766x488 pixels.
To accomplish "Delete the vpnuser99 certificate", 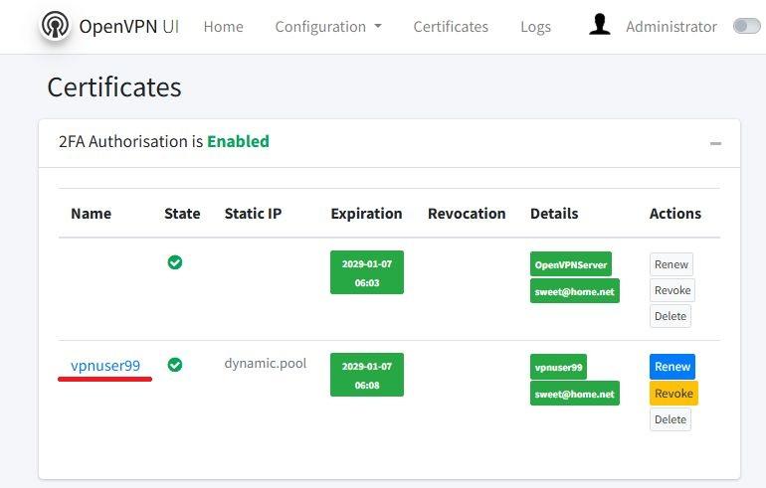I will click(670, 419).
